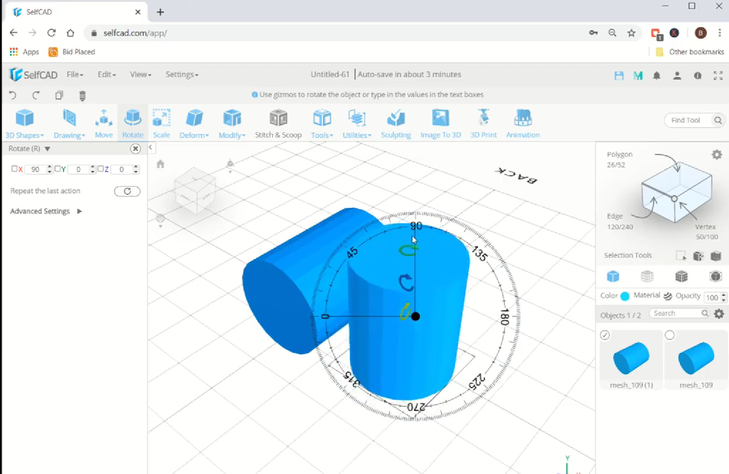Open the Utilities dropdown
This screenshot has height=474, width=729.
[357, 124]
